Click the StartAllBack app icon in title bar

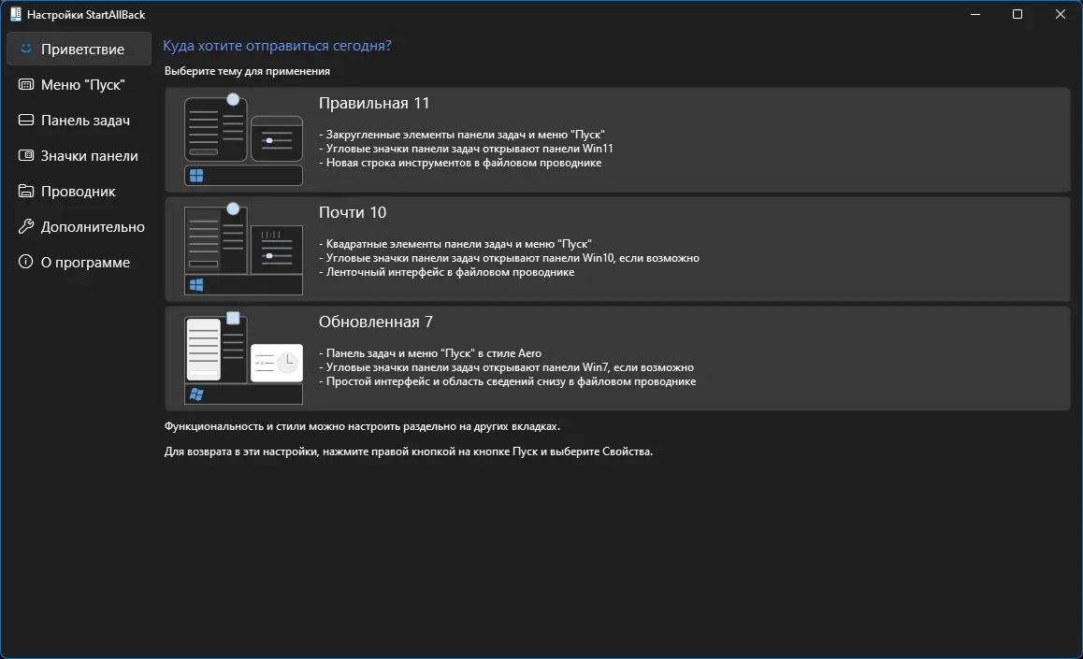[x=15, y=14]
